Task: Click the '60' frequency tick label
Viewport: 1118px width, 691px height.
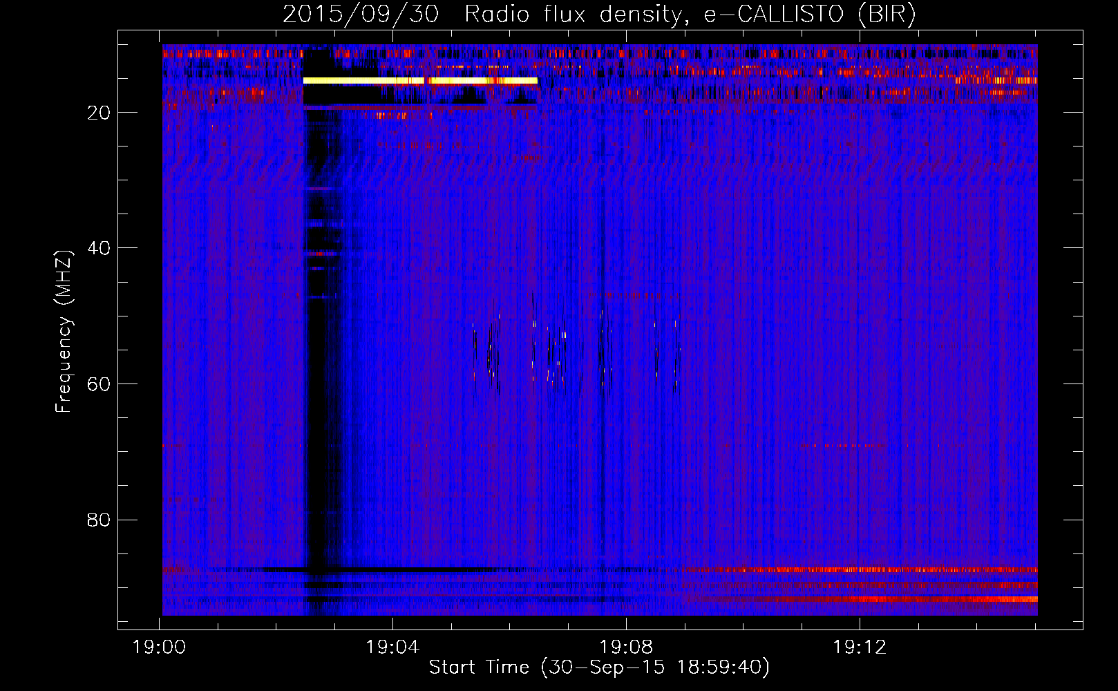Action: 99,384
